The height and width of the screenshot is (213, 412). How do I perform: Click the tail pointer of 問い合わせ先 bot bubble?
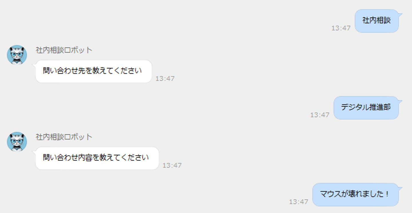34,65
